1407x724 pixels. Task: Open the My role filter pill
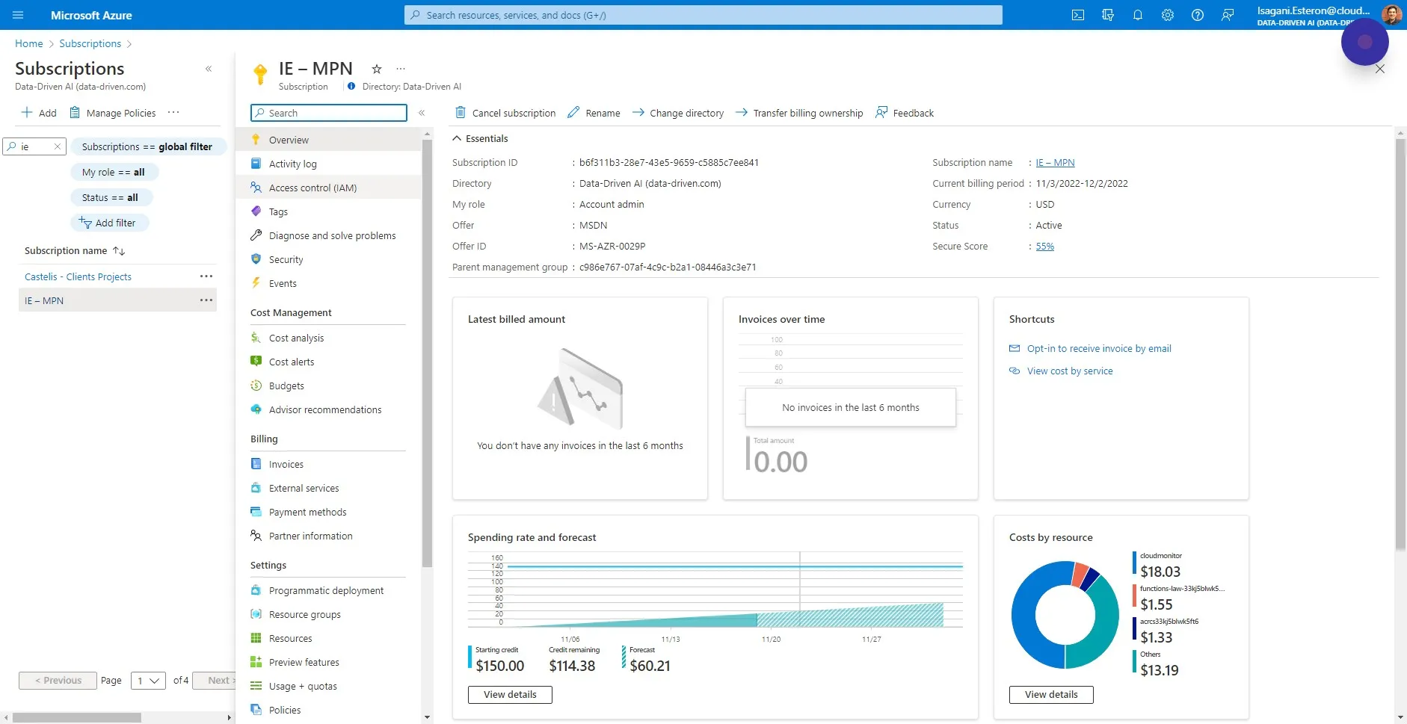point(114,172)
